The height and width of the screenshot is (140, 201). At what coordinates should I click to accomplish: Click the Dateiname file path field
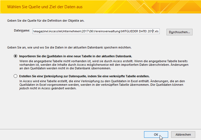(96, 31)
